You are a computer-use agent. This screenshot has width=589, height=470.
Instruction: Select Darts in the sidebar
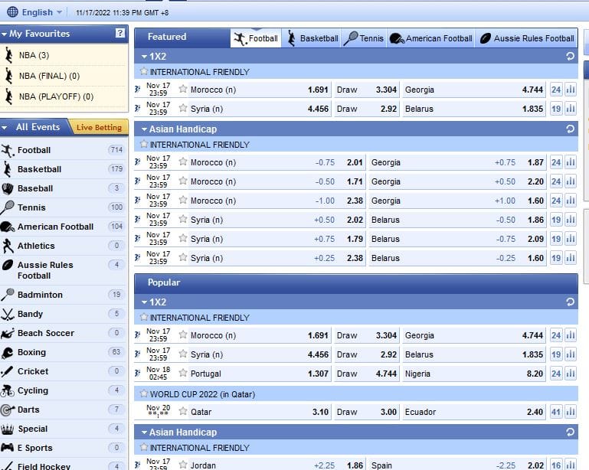pyautogui.click(x=63, y=410)
